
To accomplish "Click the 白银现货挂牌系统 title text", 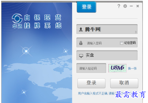I will [43, 22].
